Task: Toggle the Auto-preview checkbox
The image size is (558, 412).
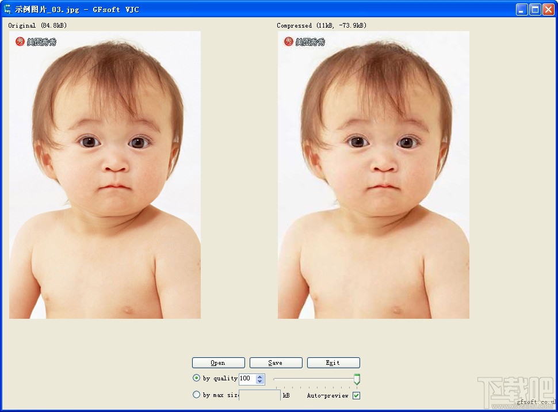Action: click(x=357, y=395)
